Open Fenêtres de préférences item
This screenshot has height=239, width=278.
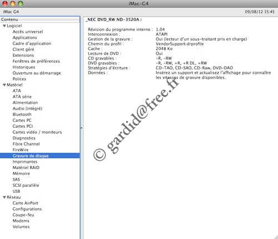(36, 61)
